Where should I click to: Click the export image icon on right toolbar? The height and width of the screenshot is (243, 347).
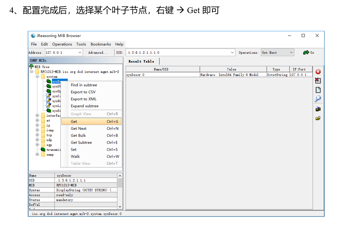318,109
